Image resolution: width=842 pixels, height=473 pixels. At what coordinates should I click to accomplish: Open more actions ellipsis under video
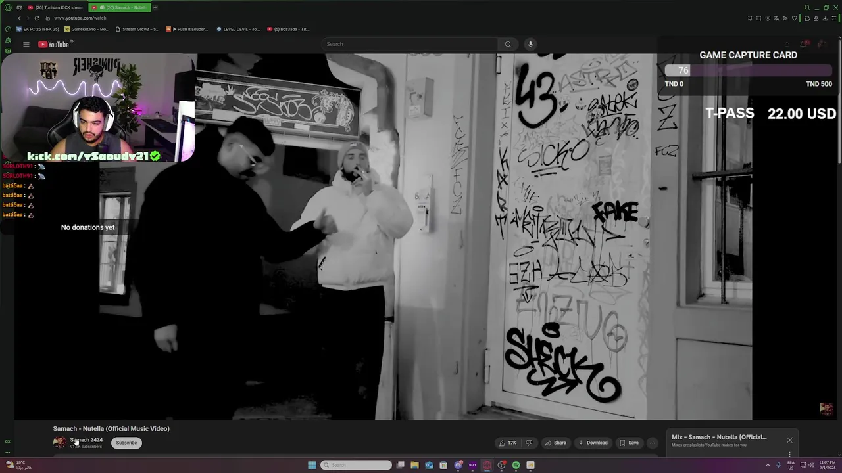652,443
